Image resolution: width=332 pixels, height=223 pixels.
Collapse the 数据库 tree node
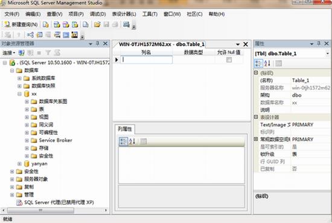coord(12,70)
